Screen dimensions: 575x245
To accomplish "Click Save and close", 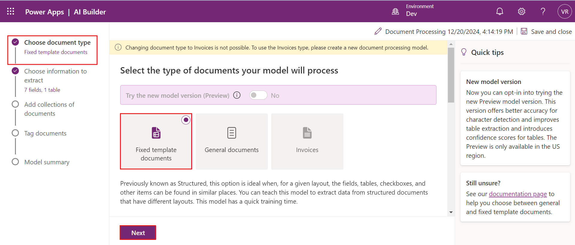I will pos(546,31).
